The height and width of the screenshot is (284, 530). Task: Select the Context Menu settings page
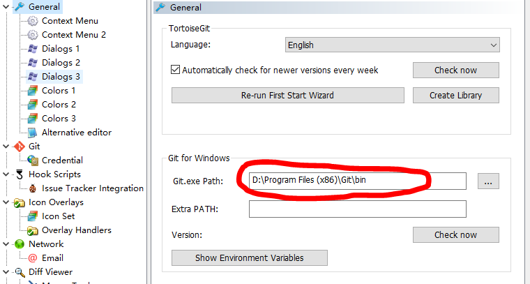click(x=70, y=21)
